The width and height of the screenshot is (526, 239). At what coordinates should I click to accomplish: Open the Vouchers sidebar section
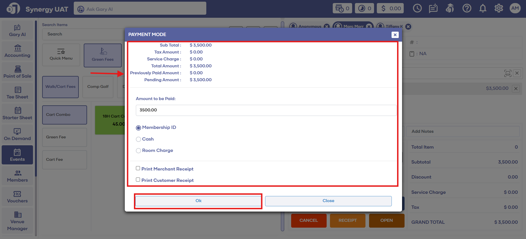(17, 197)
